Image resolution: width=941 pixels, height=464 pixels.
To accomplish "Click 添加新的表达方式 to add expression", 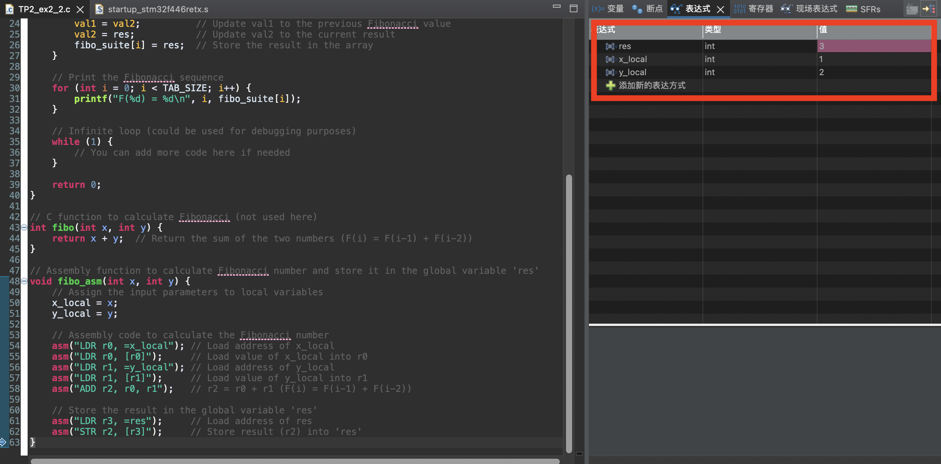I will pos(652,86).
